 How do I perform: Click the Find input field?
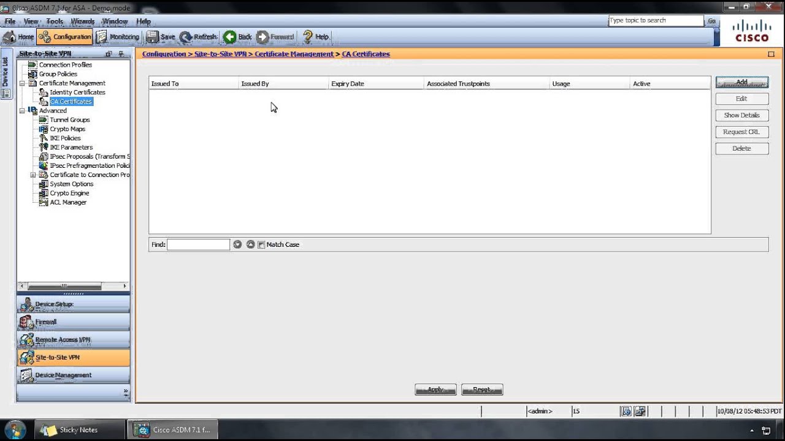pos(198,244)
